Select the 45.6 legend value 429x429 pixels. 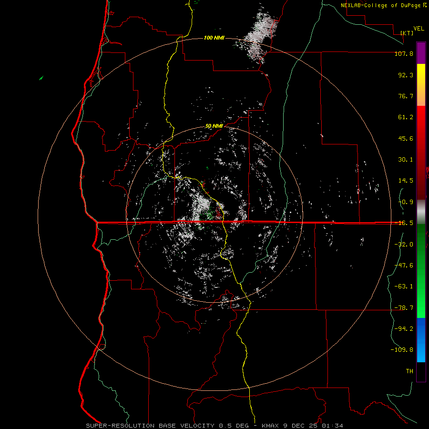[406, 138]
